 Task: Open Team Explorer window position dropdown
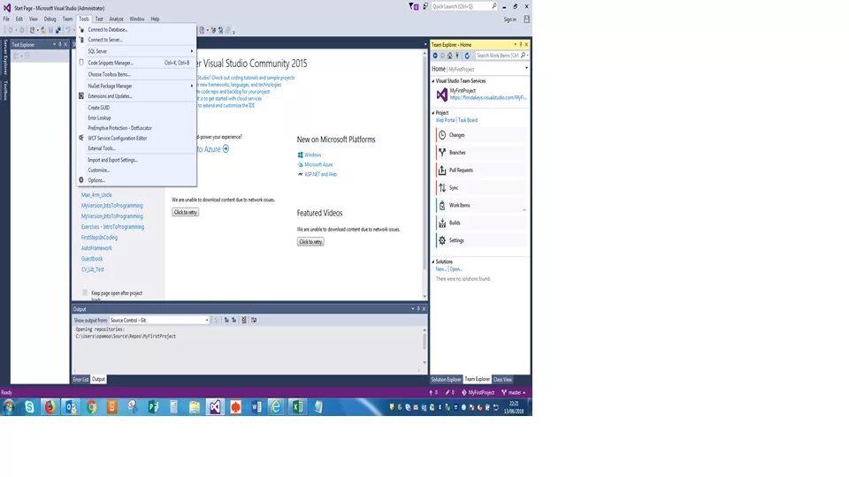tap(515, 44)
